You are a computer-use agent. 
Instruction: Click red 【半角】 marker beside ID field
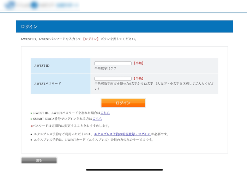(139, 63)
